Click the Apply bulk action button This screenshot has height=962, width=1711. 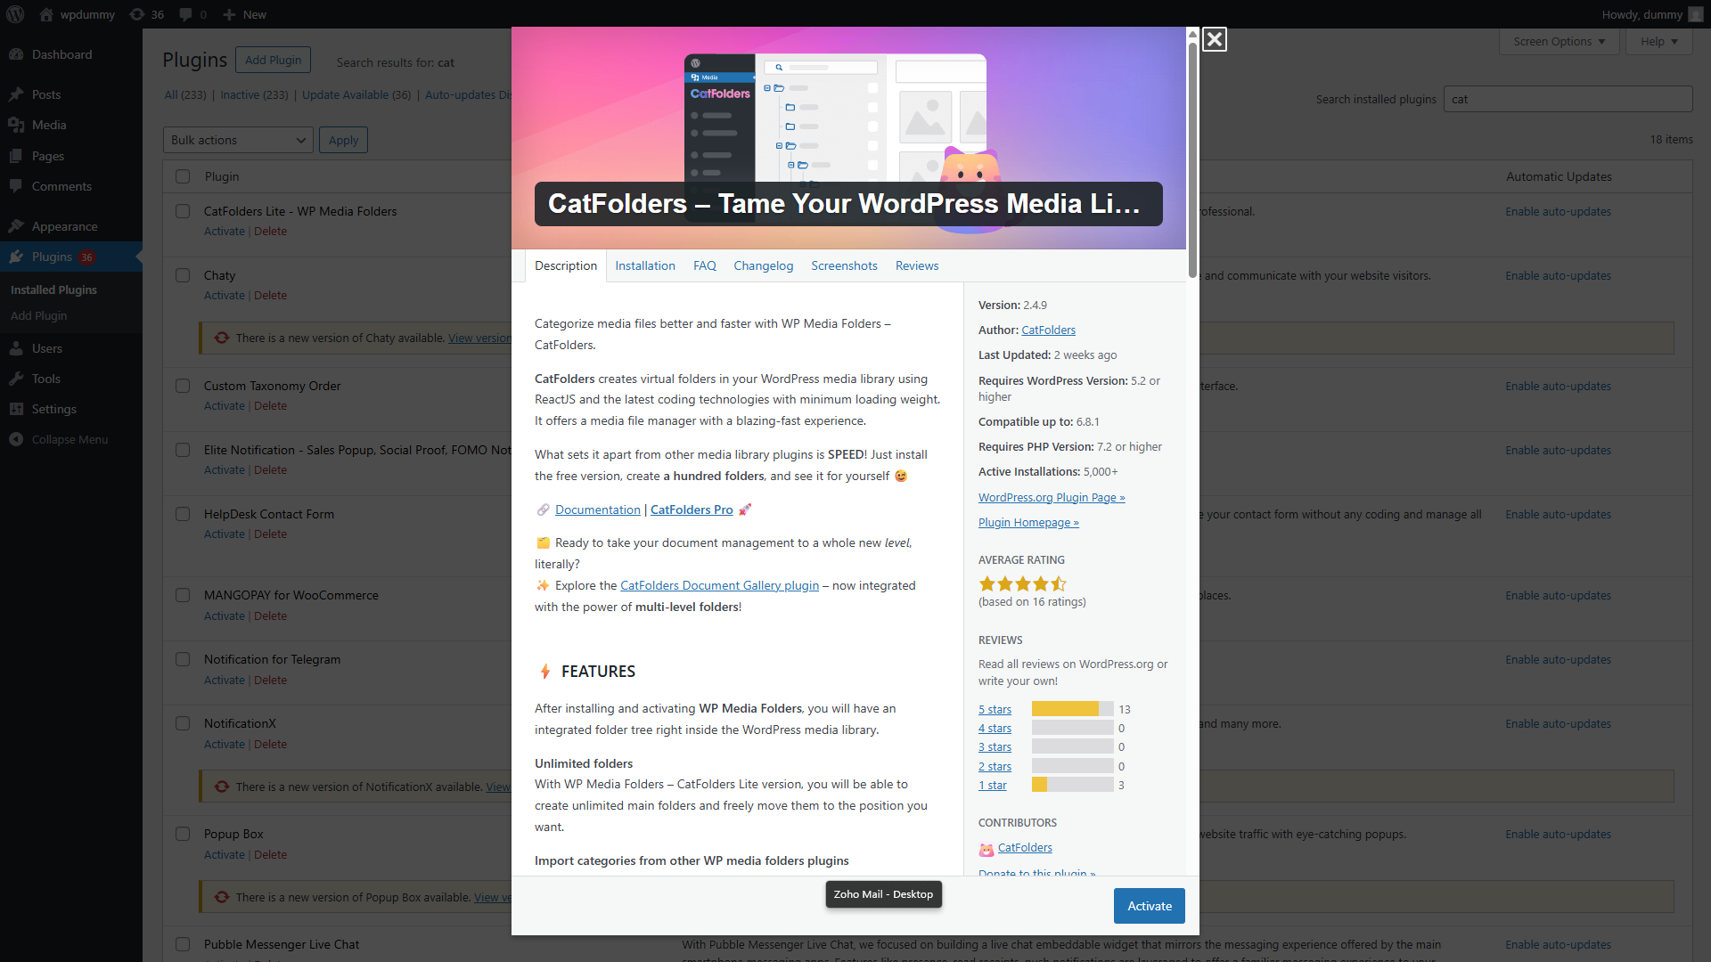343,140
